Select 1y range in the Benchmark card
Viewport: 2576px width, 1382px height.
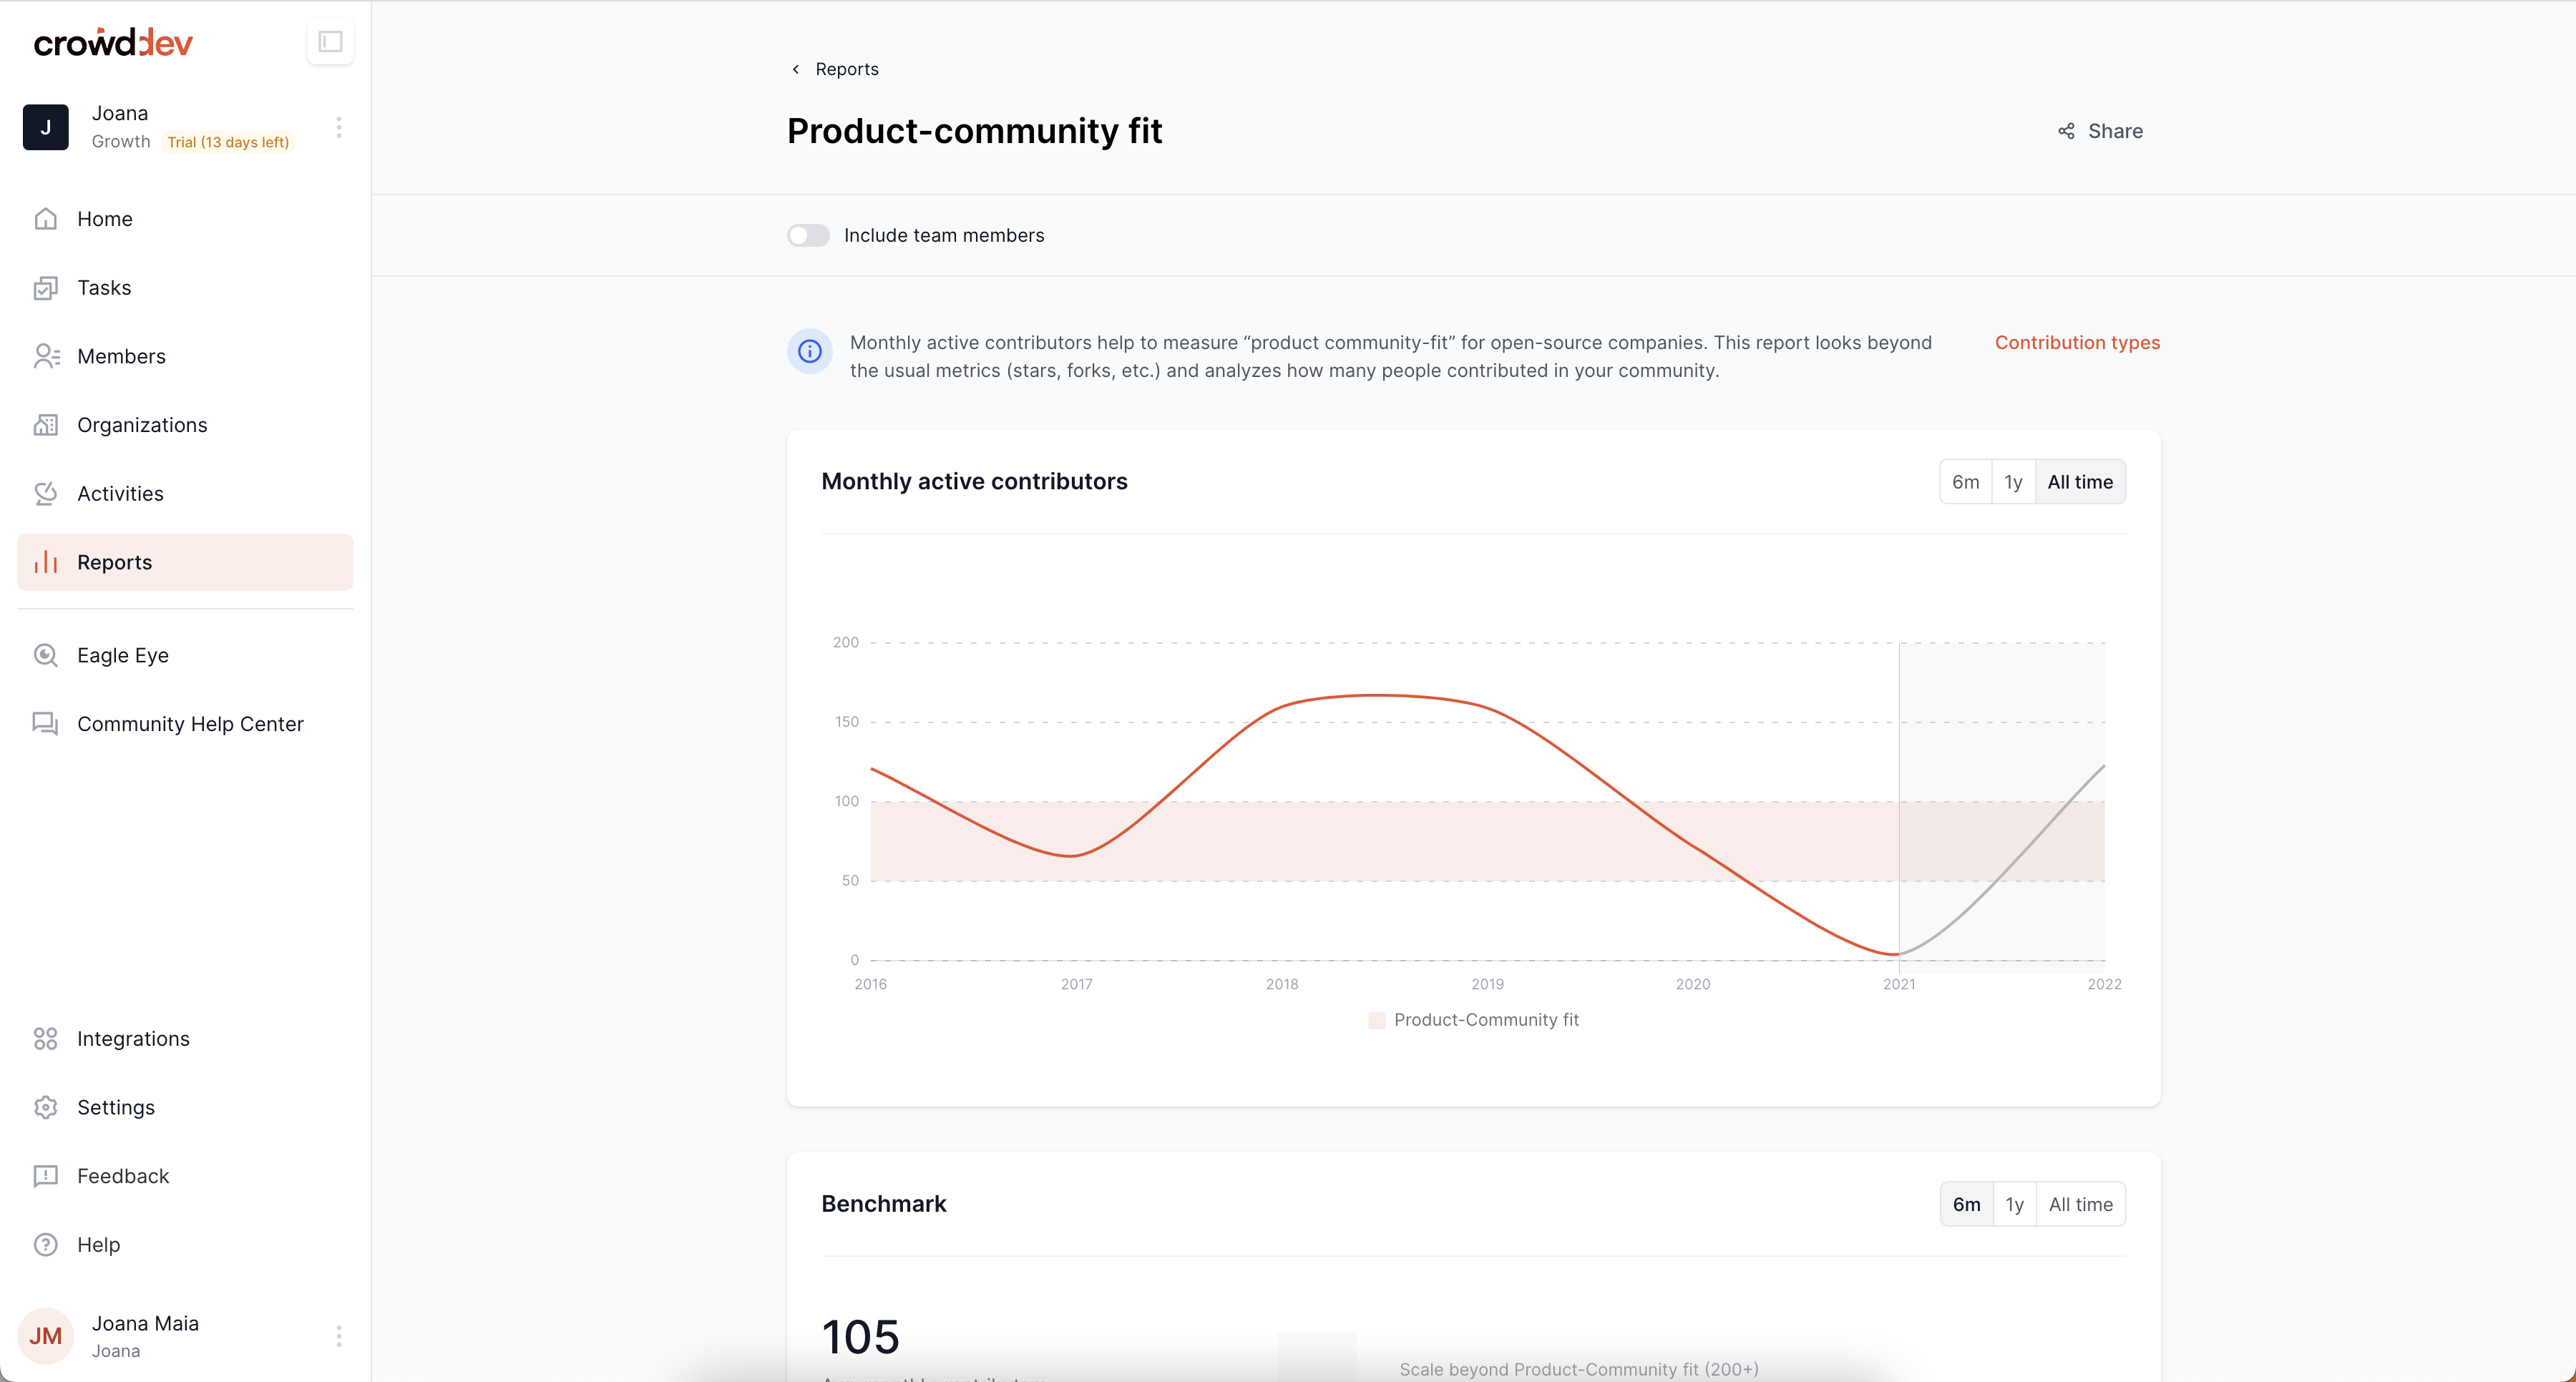(2014, 1205)
